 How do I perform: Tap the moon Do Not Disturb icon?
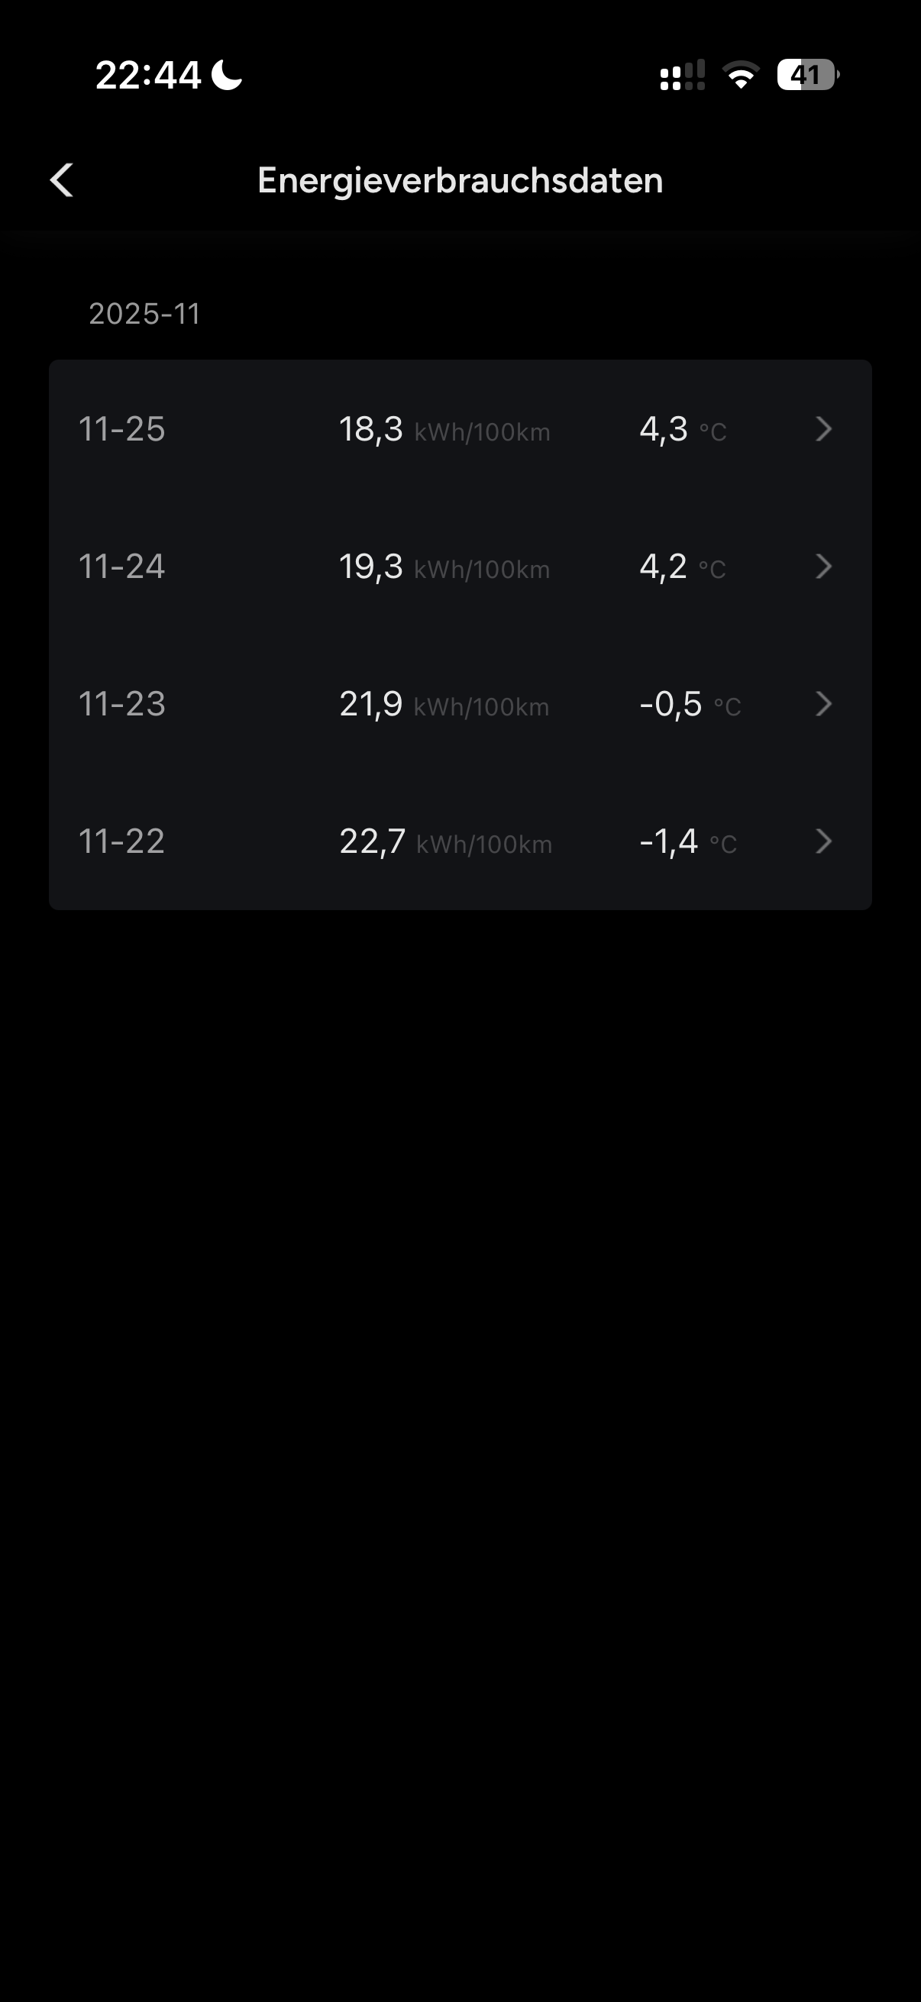[227, 76]
